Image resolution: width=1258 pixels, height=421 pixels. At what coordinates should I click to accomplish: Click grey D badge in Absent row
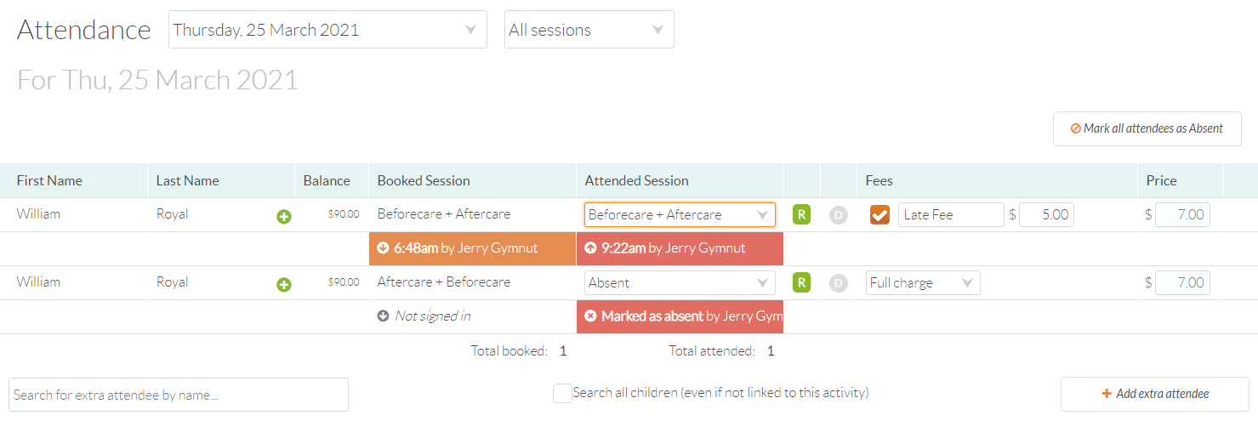pyautogui.click(x=839, y=283)
